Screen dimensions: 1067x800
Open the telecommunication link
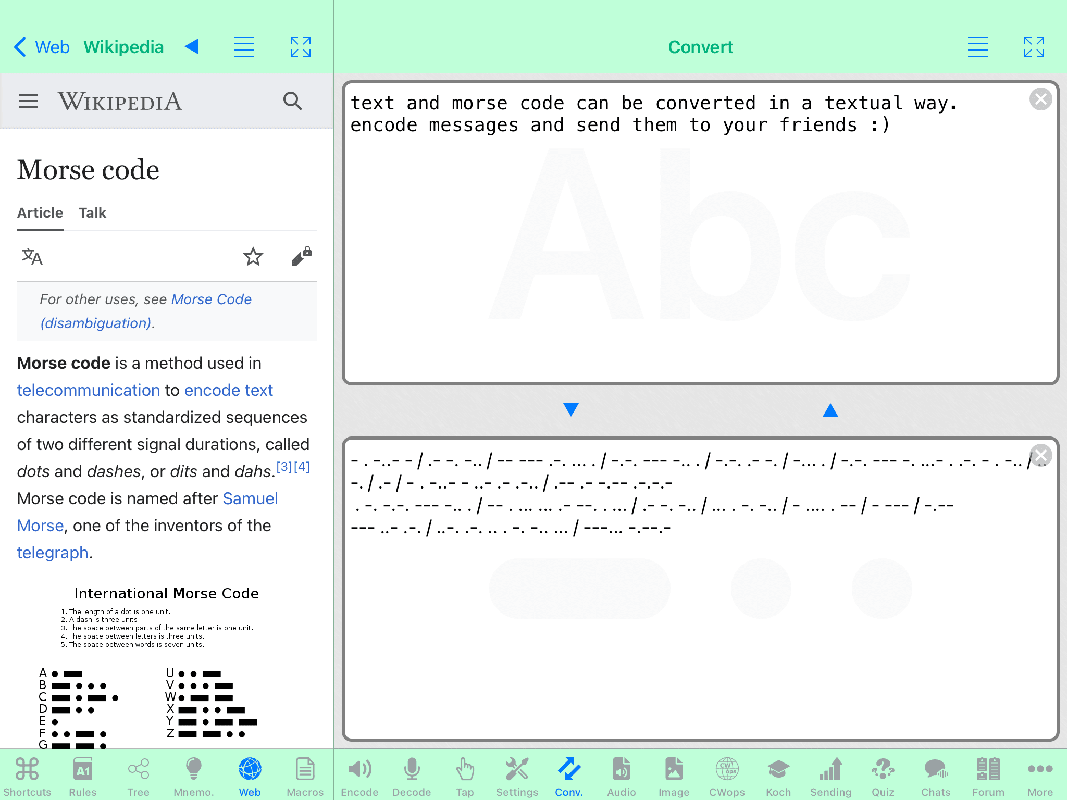pyautogui.click(x=89, y=390)
